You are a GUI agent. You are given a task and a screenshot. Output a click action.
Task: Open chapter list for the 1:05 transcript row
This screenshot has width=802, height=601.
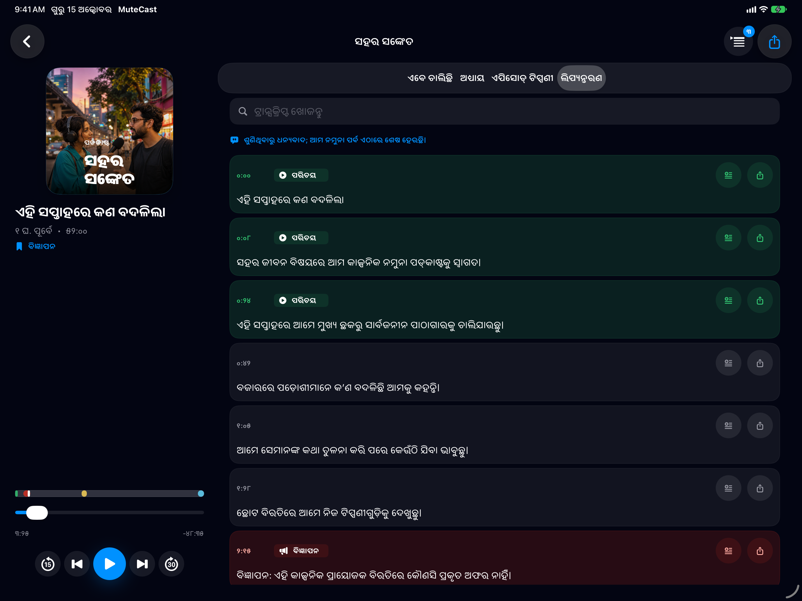tap(728, 426)
